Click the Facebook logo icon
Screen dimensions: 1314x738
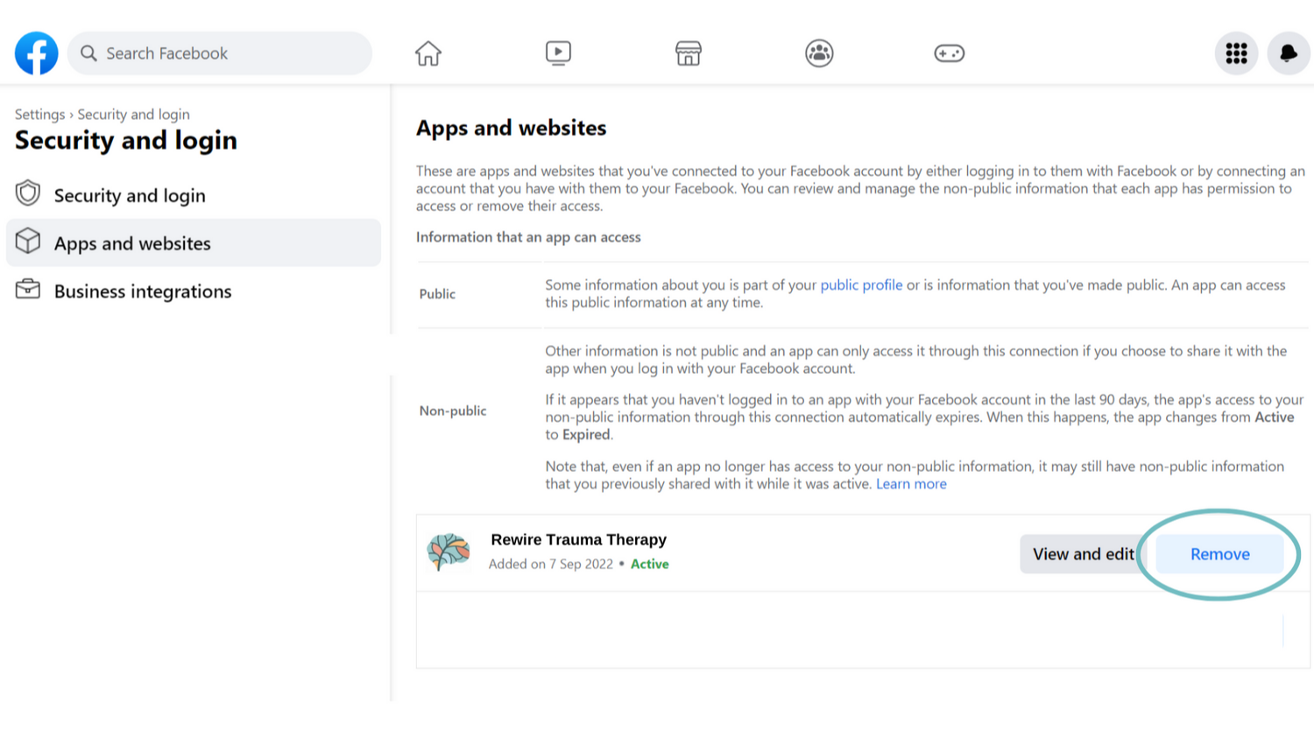click(x=37, y=53)
